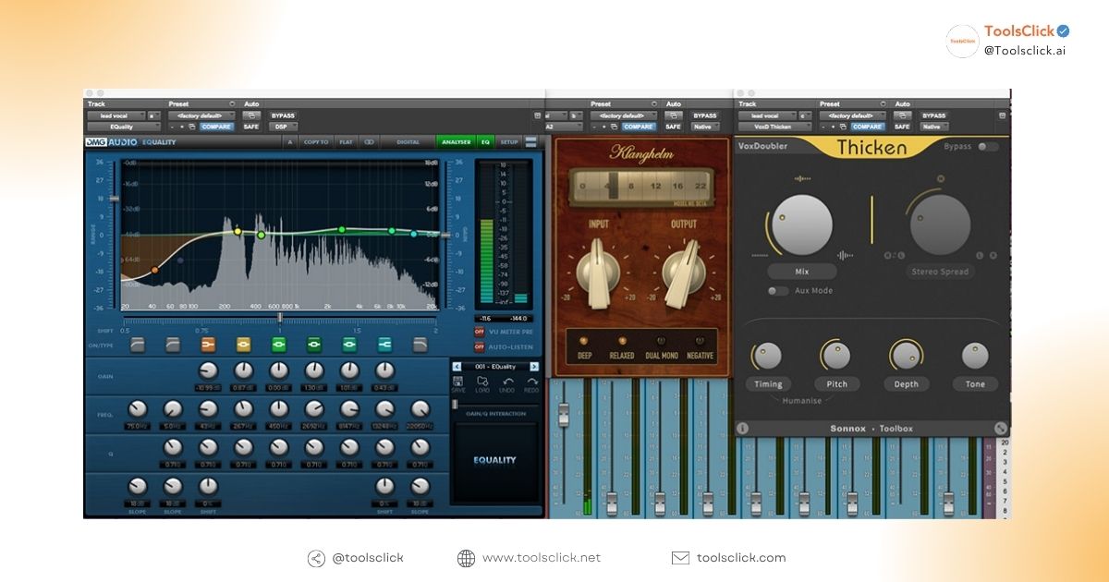
Task: Click the Timing knob in VoxDoubler
Action: coord(767,356)
